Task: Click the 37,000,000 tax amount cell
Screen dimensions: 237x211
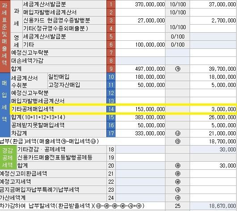Action: [213, 4]
